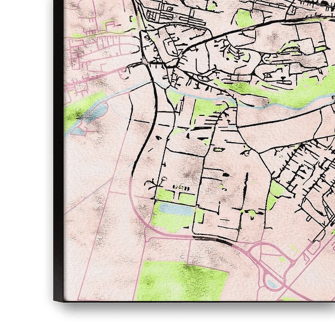Image resolution: width=335 pixels, height=335 pixels.
Task: Click the blue lake on the left side
Action: point(96,114)
